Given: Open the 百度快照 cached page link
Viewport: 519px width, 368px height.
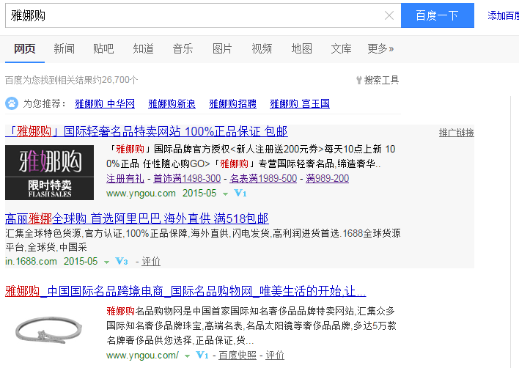Looking at the screenshot, I should click(238, 356).
